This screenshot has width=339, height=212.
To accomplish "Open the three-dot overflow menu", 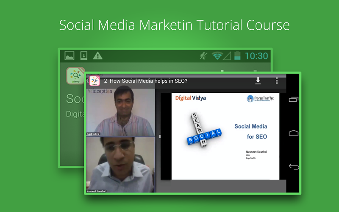I will click(x=277, y=81).
